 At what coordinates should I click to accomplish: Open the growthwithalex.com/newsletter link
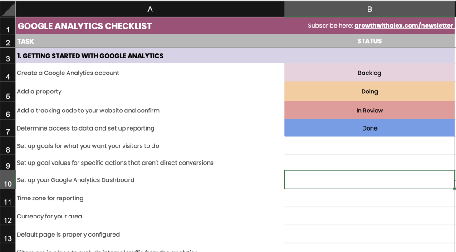coord(403,26)
